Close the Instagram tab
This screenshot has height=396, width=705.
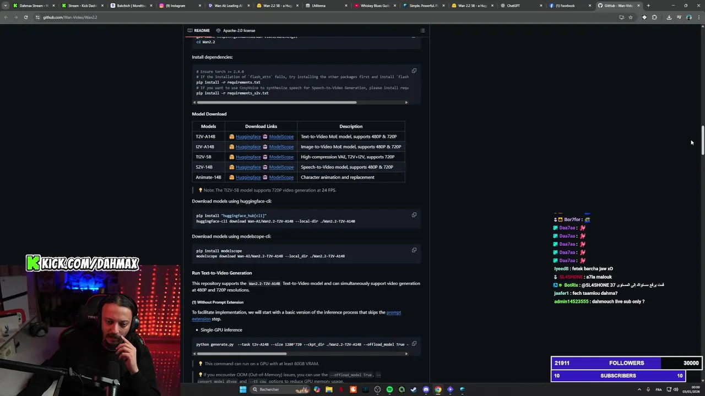point(200,5)
